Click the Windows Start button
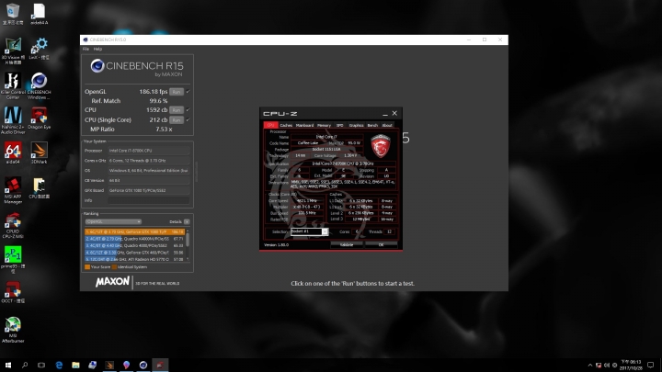The image size is (662, 372). point(8,365)
